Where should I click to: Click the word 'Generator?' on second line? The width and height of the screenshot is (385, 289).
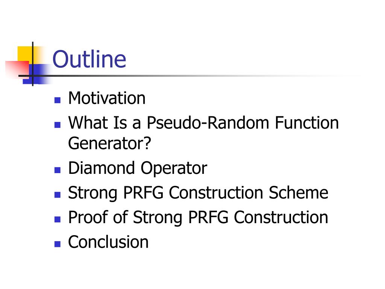pos(109,143)
